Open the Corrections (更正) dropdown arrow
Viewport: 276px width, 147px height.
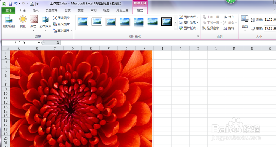coord(23,30)
